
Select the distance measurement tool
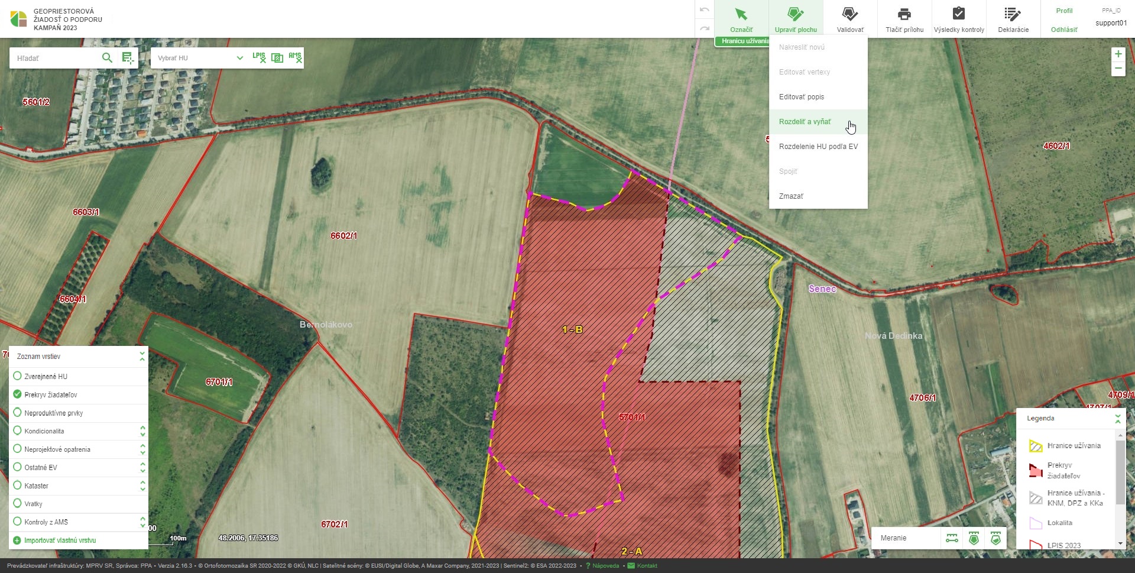[952, 538]
